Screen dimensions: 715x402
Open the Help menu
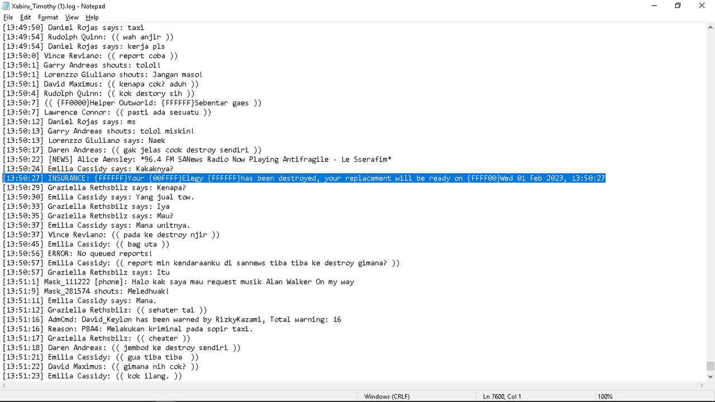[92, 17]
